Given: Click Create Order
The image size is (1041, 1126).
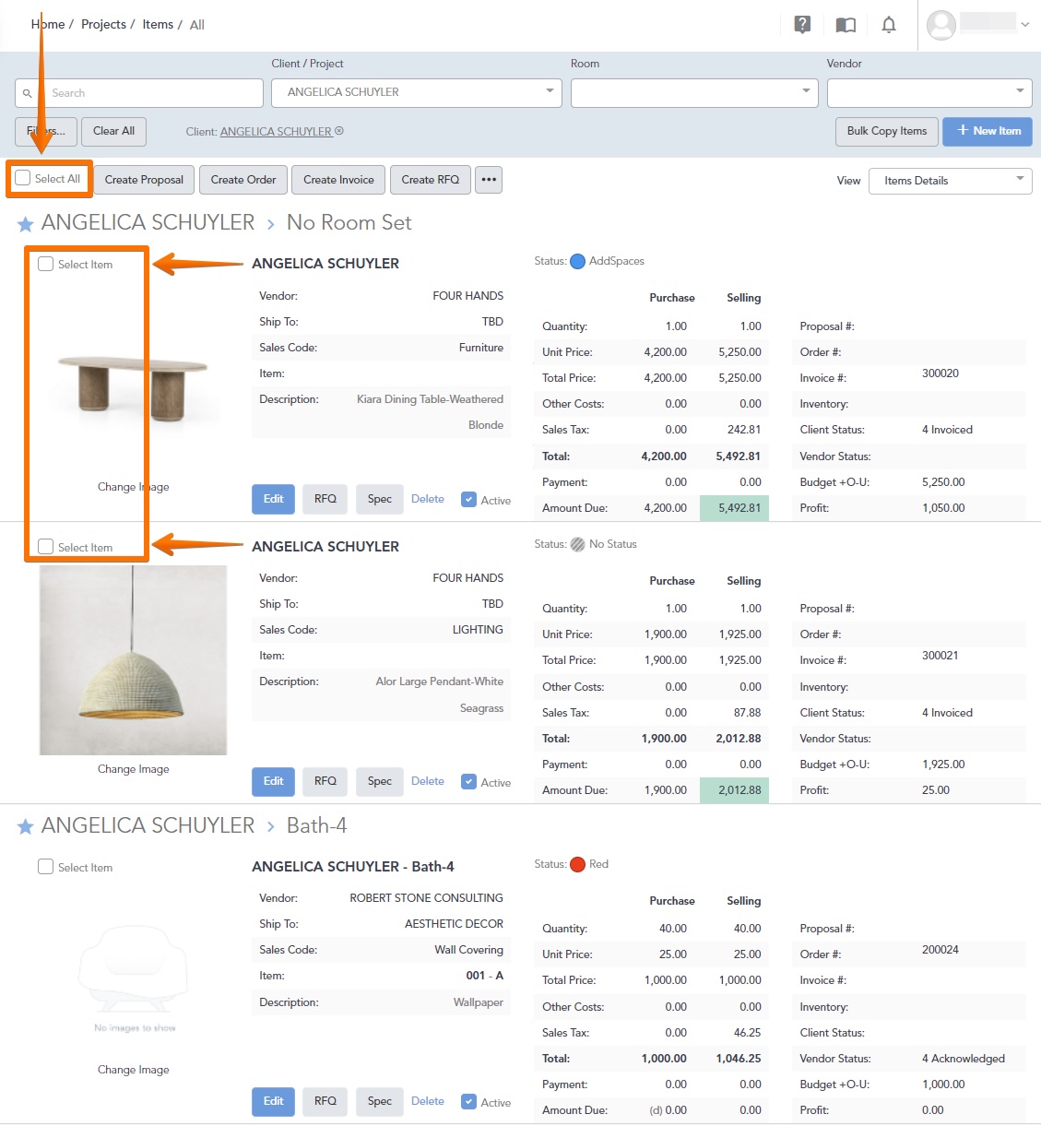Looking at the screenshot, I should coord(243,180).
